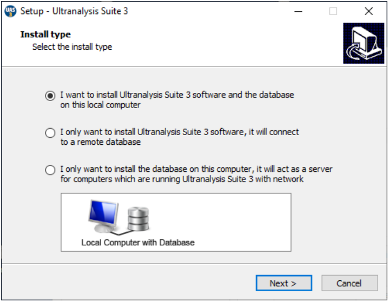Pick the database-only server install radio button

pyautogui.click(x=50, y=170)
